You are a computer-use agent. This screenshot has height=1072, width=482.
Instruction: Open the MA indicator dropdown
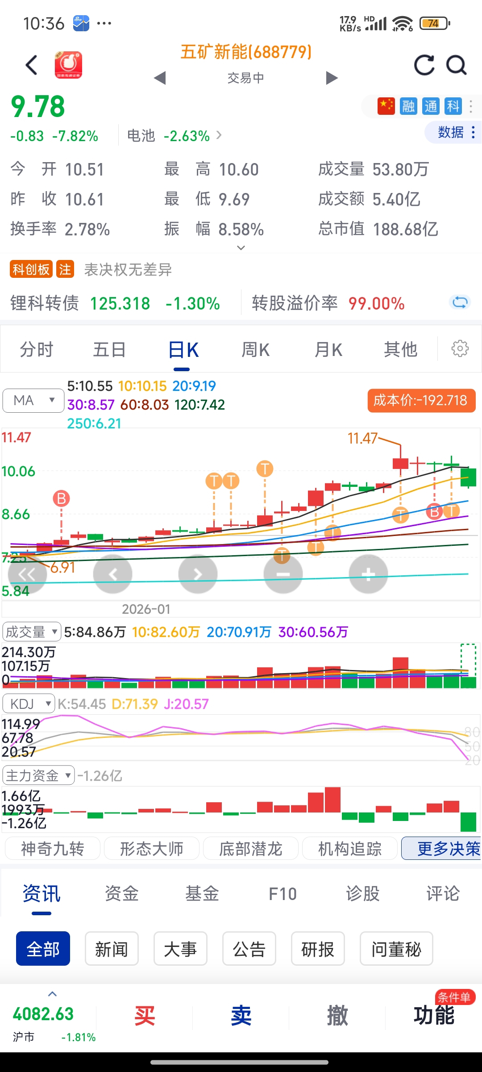33,400
